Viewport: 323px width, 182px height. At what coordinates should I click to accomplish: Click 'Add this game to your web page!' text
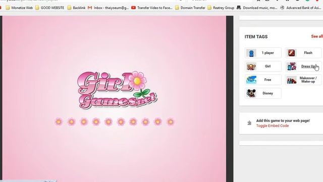(283, 121)
